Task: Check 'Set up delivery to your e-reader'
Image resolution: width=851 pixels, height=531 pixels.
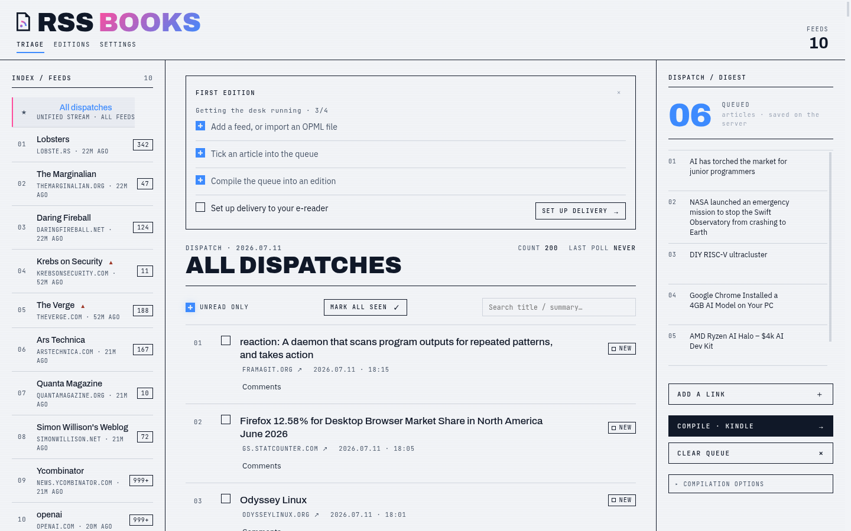Action: point(200,207)
